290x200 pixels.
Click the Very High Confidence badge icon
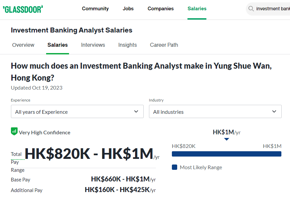(x=14, y=131)
